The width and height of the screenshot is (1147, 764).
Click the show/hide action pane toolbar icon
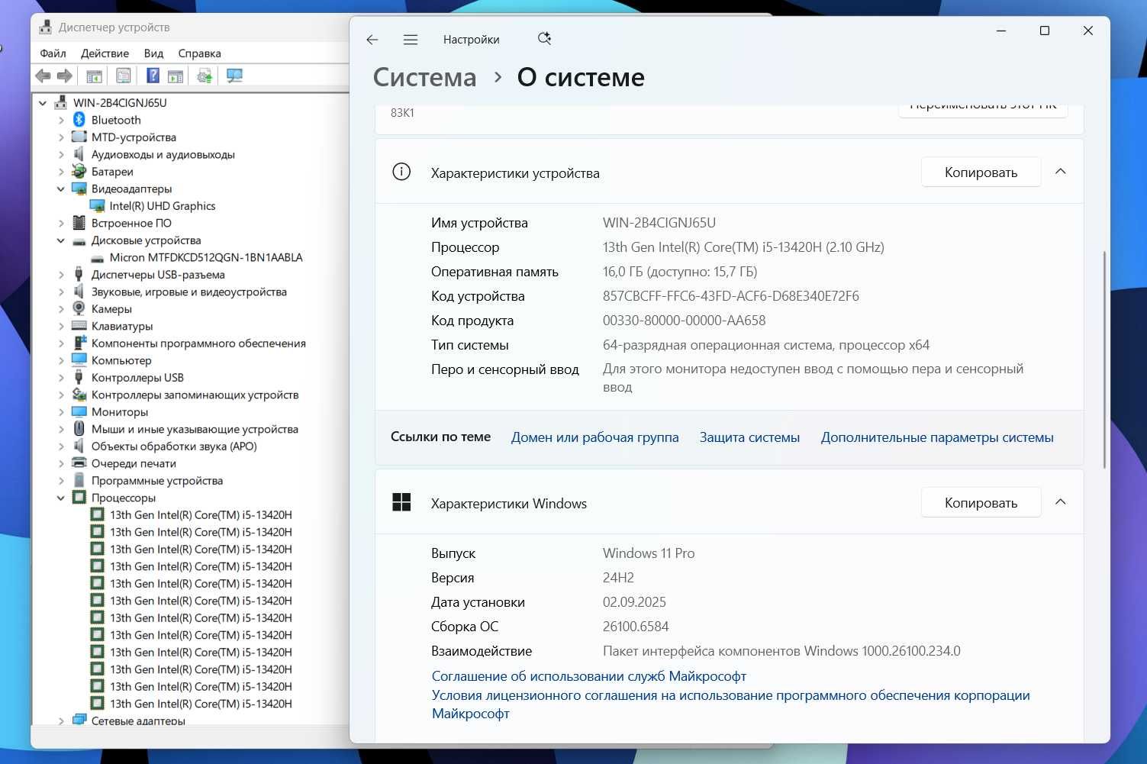coord(176,76)
